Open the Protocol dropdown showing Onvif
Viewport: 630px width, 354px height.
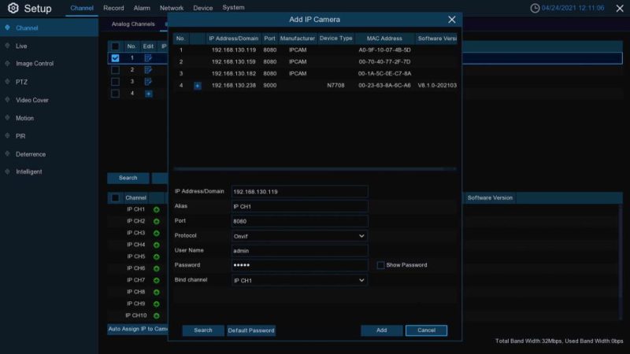point(299,236)
